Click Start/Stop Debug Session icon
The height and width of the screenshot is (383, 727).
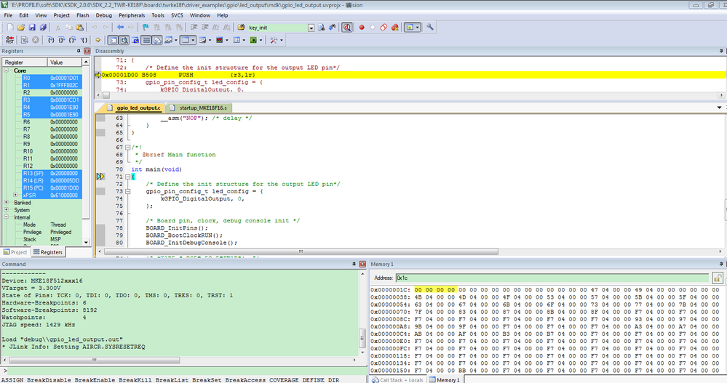pyautogui.click(x=346, y=28)
